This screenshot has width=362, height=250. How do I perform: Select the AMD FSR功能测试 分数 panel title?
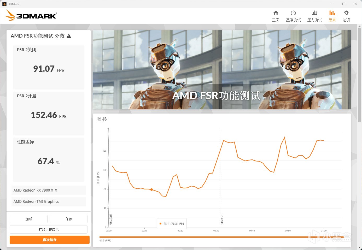(38, 36)
